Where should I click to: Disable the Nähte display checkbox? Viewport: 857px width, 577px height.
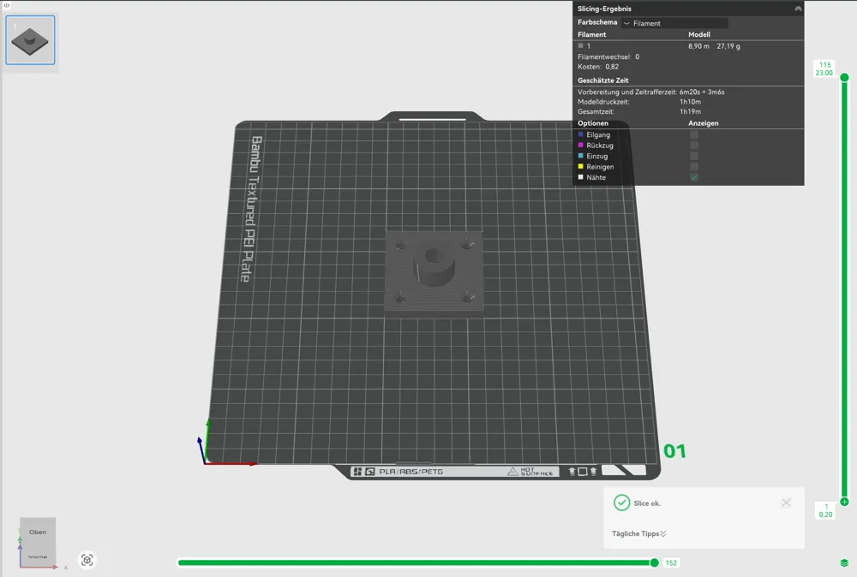(x=694, y=177)
